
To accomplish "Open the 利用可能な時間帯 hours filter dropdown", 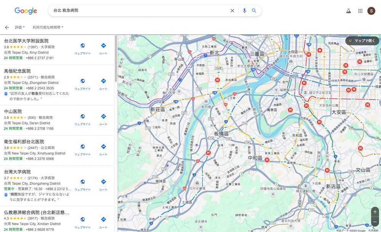I will point(48,27).
